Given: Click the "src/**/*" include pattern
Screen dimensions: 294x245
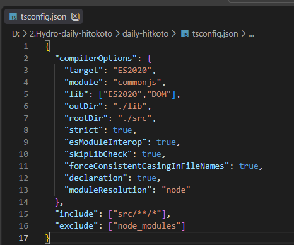Looking at the screenshot, I should click(137, 214).
